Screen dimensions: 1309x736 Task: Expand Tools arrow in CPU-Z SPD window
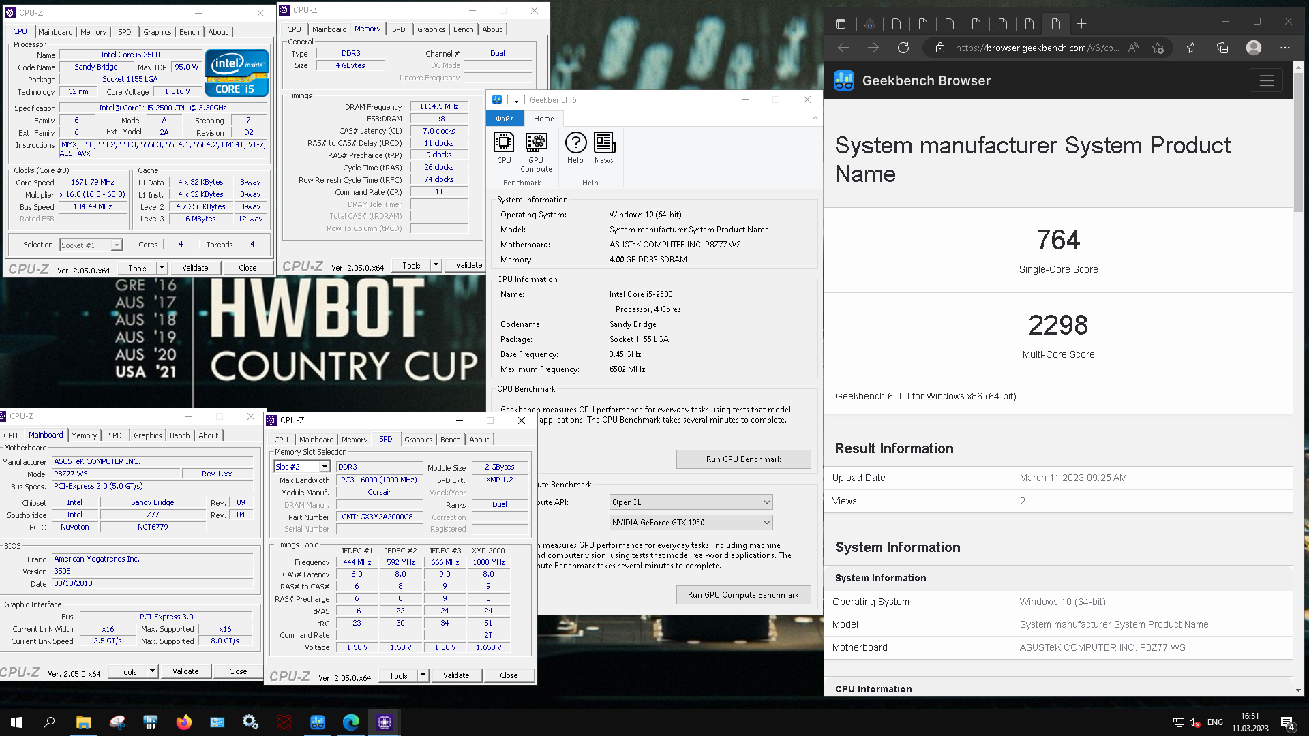click(423, 675)
